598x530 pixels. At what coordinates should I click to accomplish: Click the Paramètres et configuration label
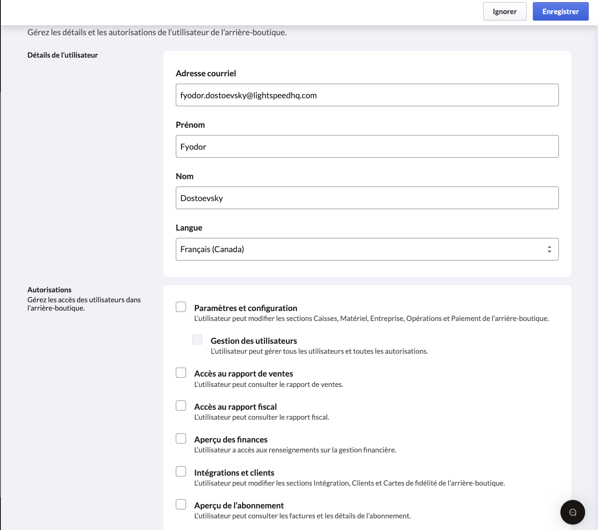(x=246, y=308)
